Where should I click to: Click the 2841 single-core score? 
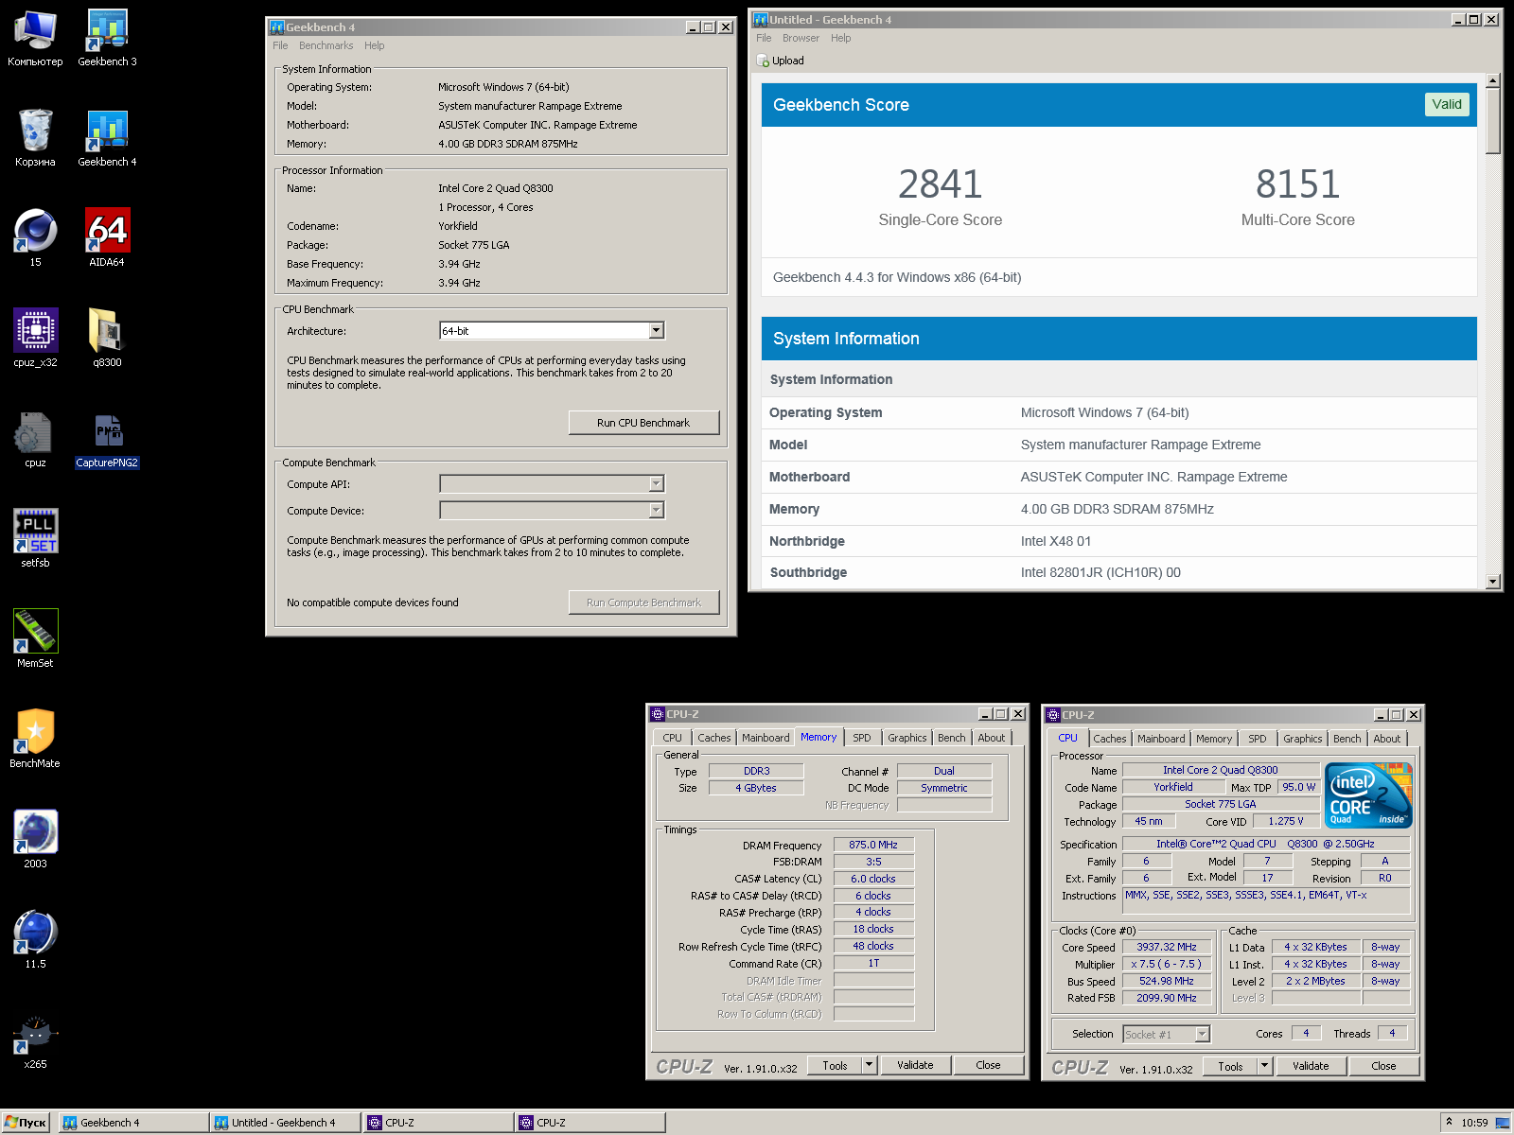pyautogui.click(x=940, y=183)
